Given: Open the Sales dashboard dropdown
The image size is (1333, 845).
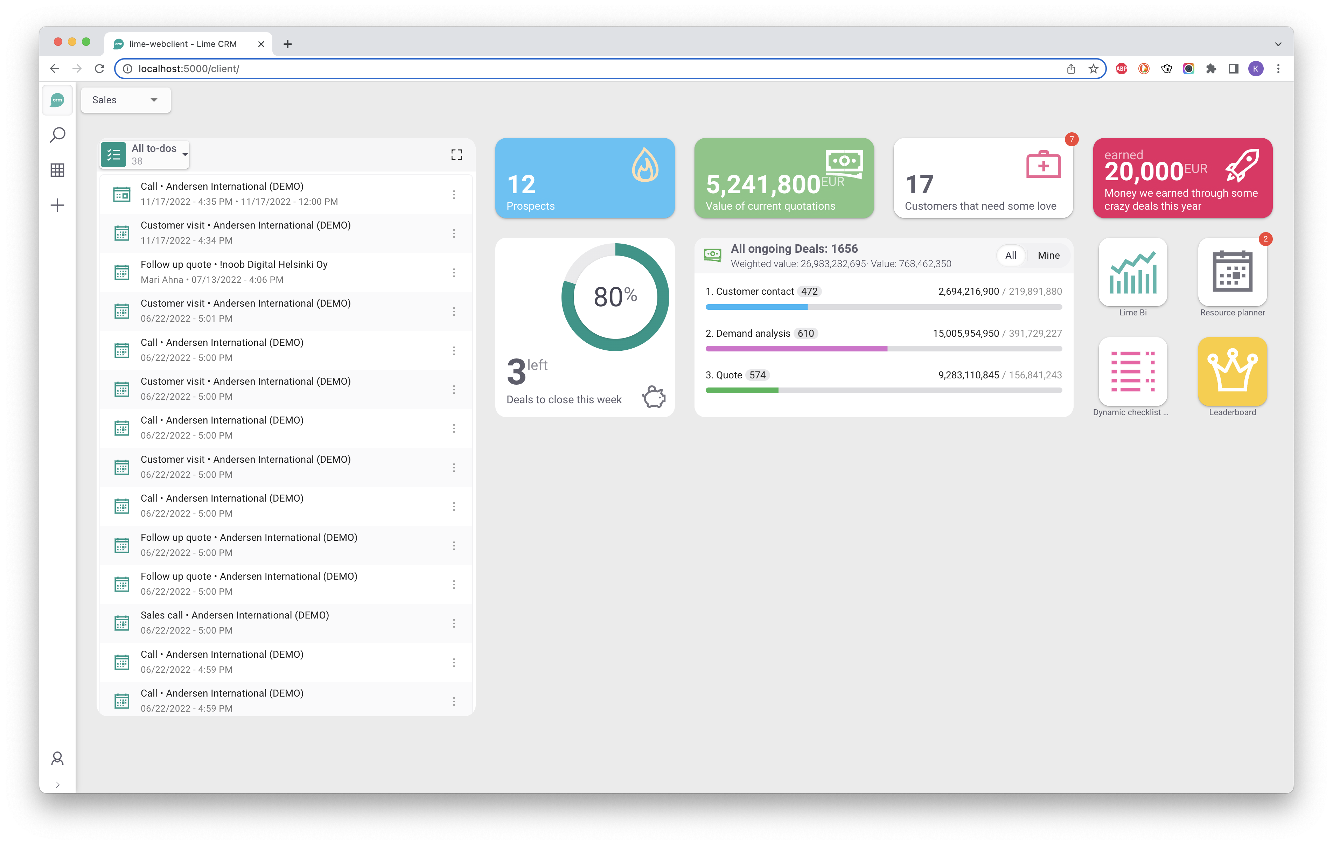Looking at the screenshot, I should pyautogui.click(x=126, y=100).
